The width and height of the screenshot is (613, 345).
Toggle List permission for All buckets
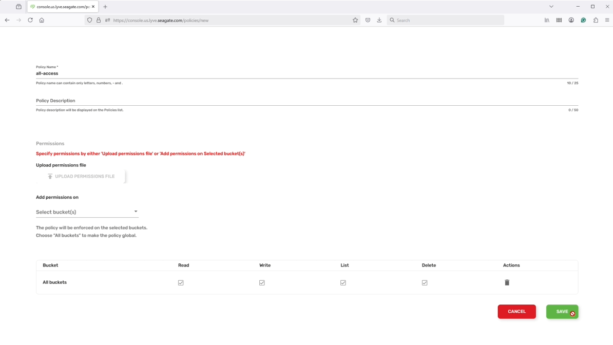point(343,283)
